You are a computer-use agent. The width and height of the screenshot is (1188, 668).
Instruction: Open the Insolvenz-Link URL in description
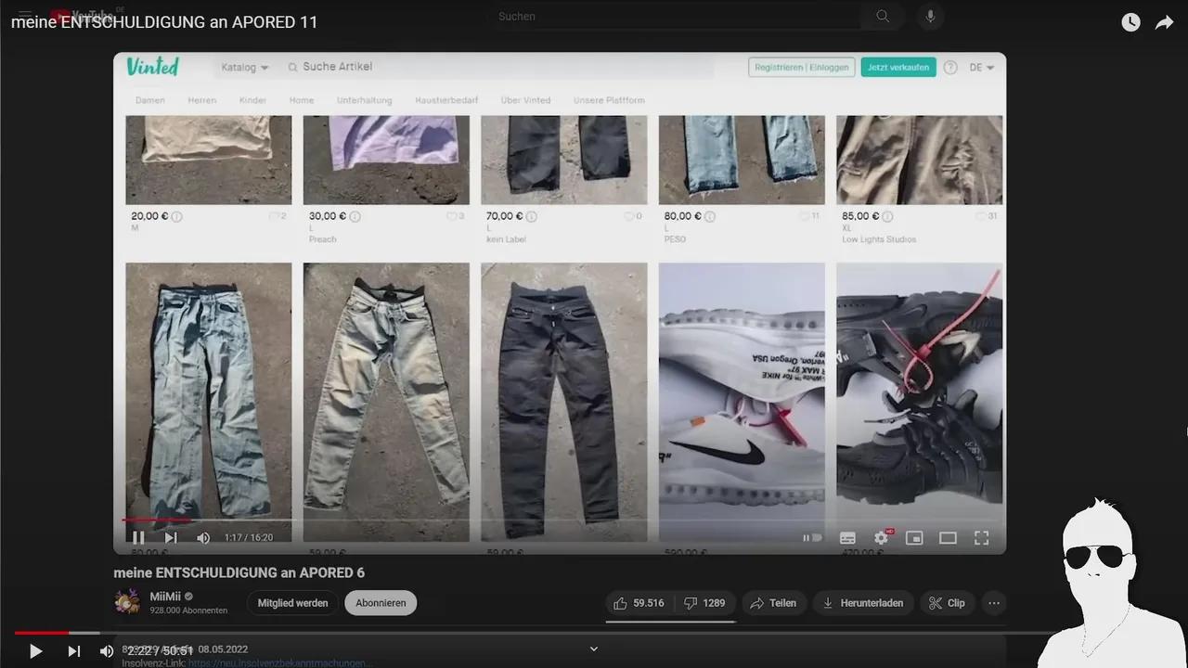279,663
